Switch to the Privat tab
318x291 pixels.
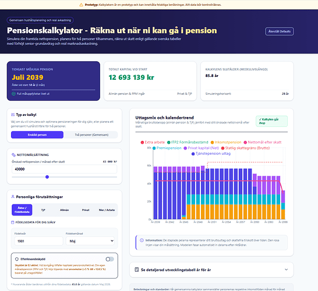(86, 210)
